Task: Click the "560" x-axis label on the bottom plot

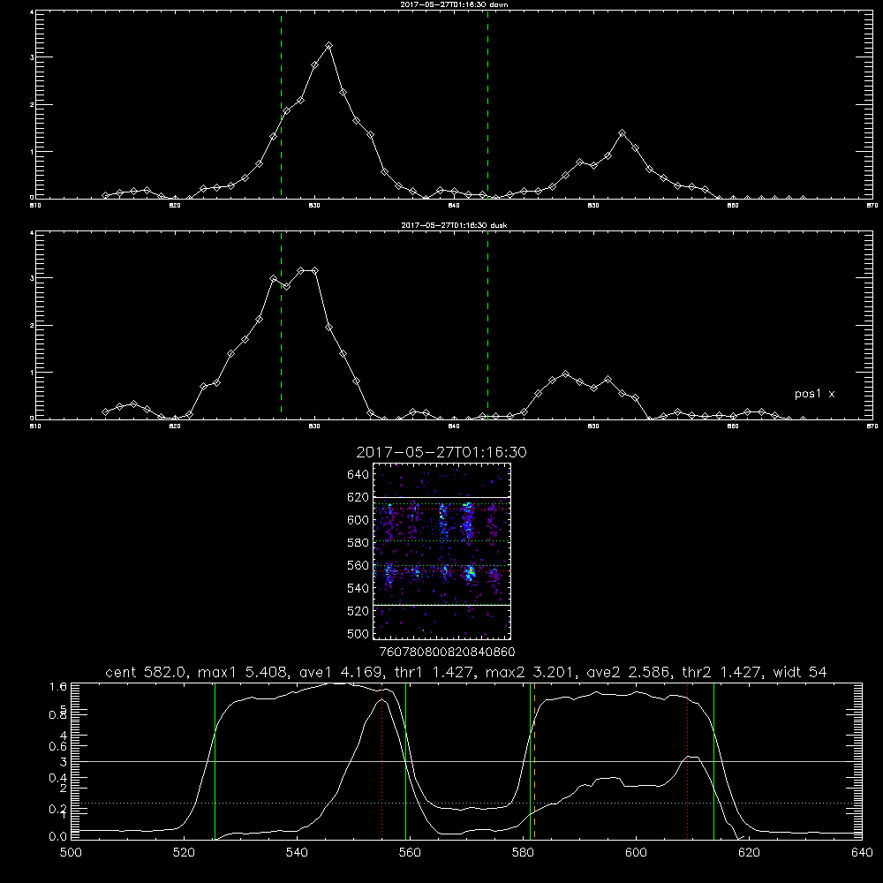Action: click(410, 853)
